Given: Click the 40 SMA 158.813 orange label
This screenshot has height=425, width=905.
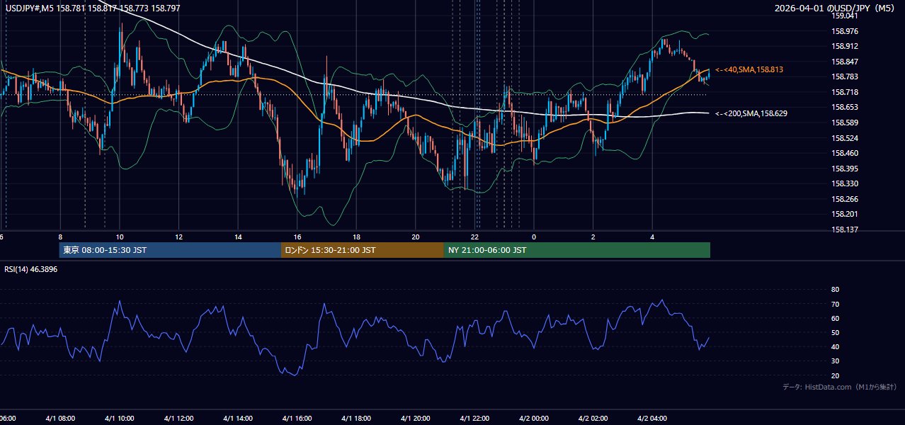Looking at the screenshot, I should tap(749, 69).
